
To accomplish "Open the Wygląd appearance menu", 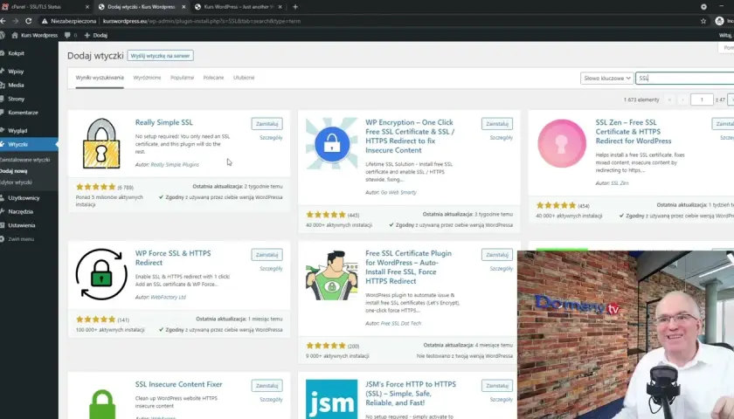I will [x=17, y=130].
